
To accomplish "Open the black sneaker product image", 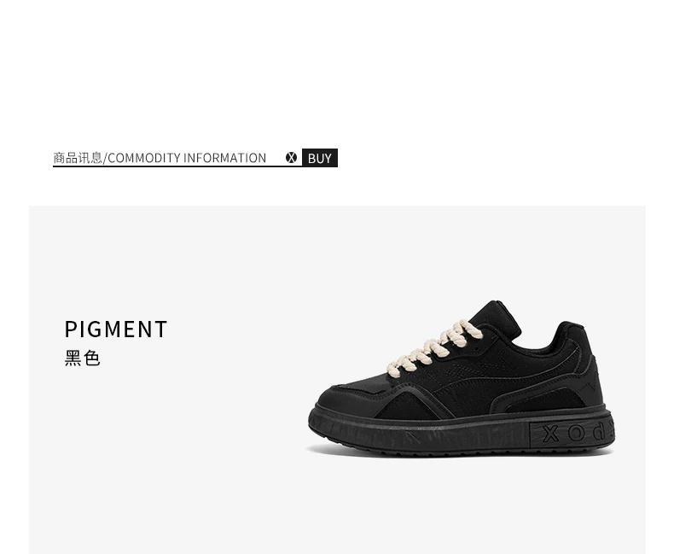I will coord(462,378).
